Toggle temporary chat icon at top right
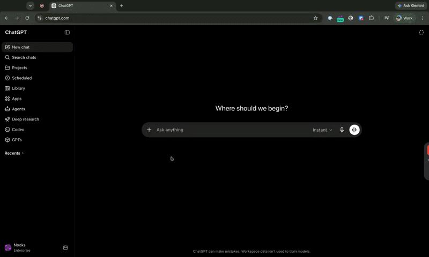The height and width of the screenshot is (257, 429). (x=421, y=32)
